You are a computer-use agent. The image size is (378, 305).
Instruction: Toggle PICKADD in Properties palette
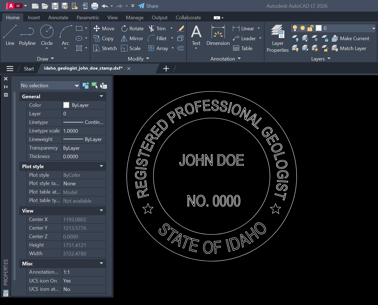point(86,85)
